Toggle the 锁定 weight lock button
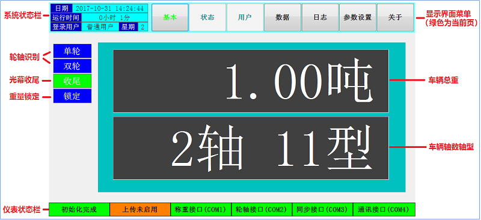Image resolution: width=481 pixels, height=220 pixels. pyautogui.click(x=72, y=96)
